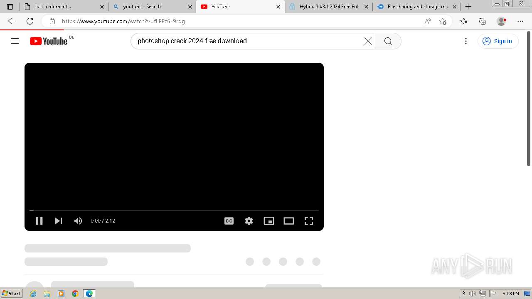View site information lock icon
Image resolution: width=532 pixels, height=299 pixels.
point(52,21)
